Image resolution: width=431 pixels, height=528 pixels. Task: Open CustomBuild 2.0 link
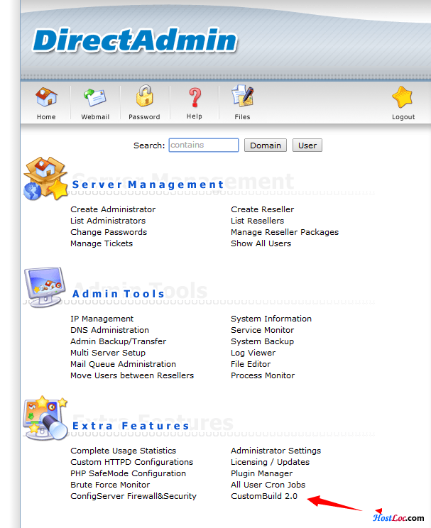tap(264, 496)
